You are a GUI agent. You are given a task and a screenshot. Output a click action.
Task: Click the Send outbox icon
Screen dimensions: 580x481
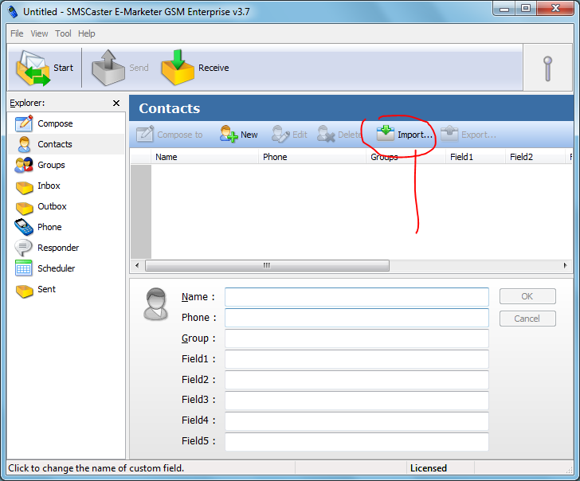[108, 68]
